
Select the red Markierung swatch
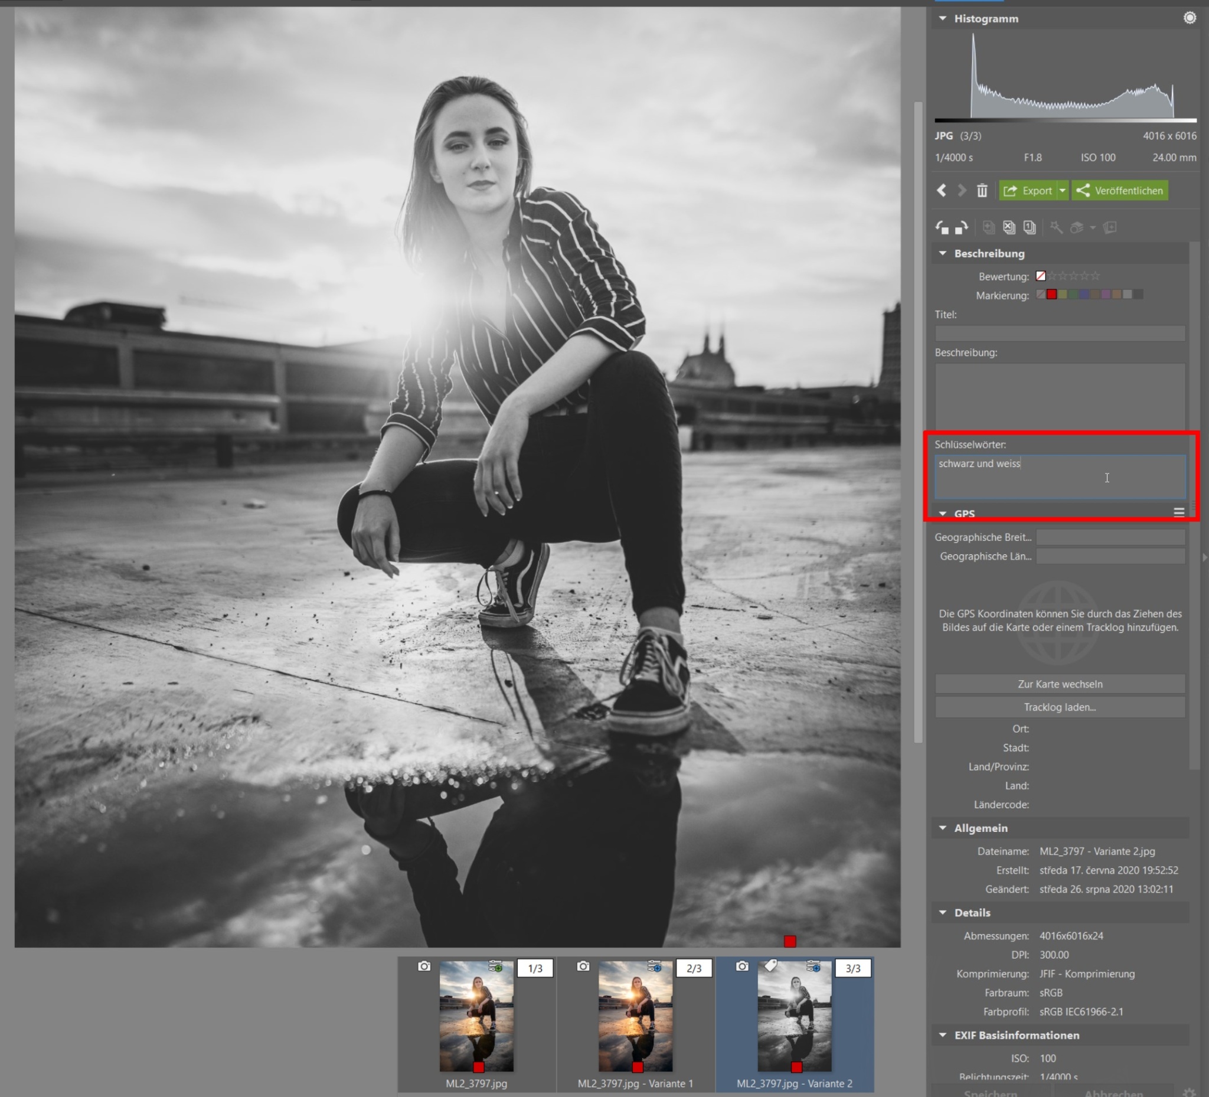1051,295
